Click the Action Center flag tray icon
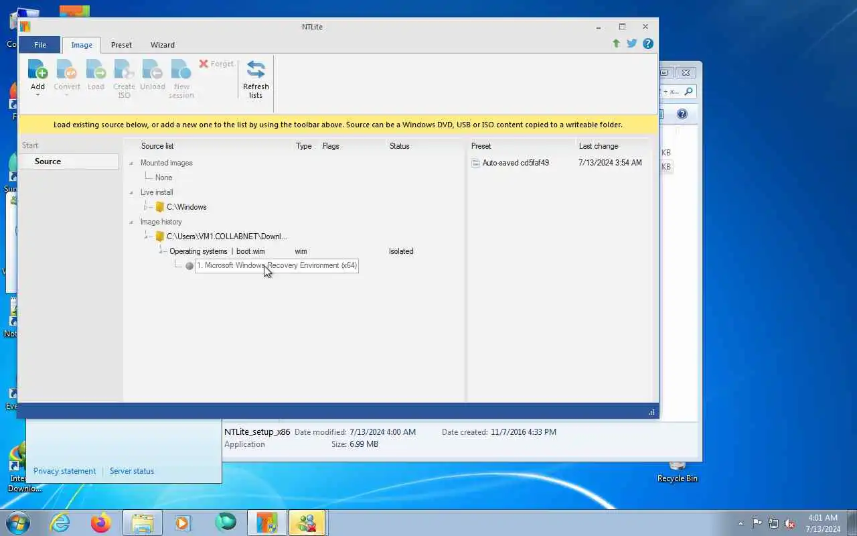This screenshot has height=536, width=857. [x=757, y=523]
